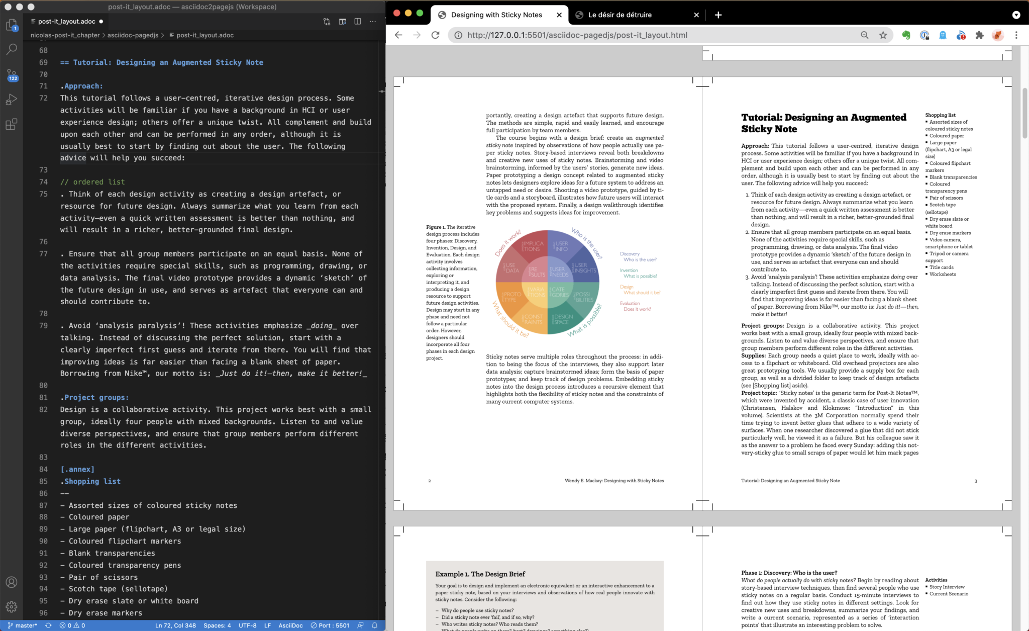
Task: Bookmark this page with star icon
Action: [883, 35]
